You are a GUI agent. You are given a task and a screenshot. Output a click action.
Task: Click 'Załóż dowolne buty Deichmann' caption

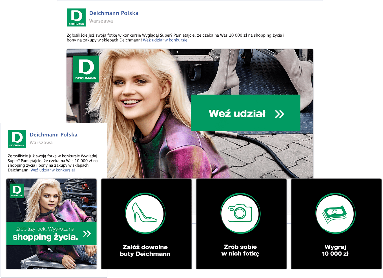(x=145, y=250)
